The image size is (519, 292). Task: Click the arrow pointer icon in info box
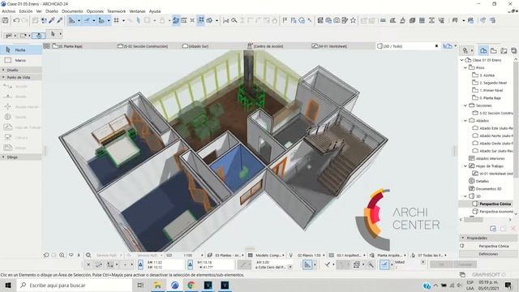pyautogui.click(x=53, y=34)
